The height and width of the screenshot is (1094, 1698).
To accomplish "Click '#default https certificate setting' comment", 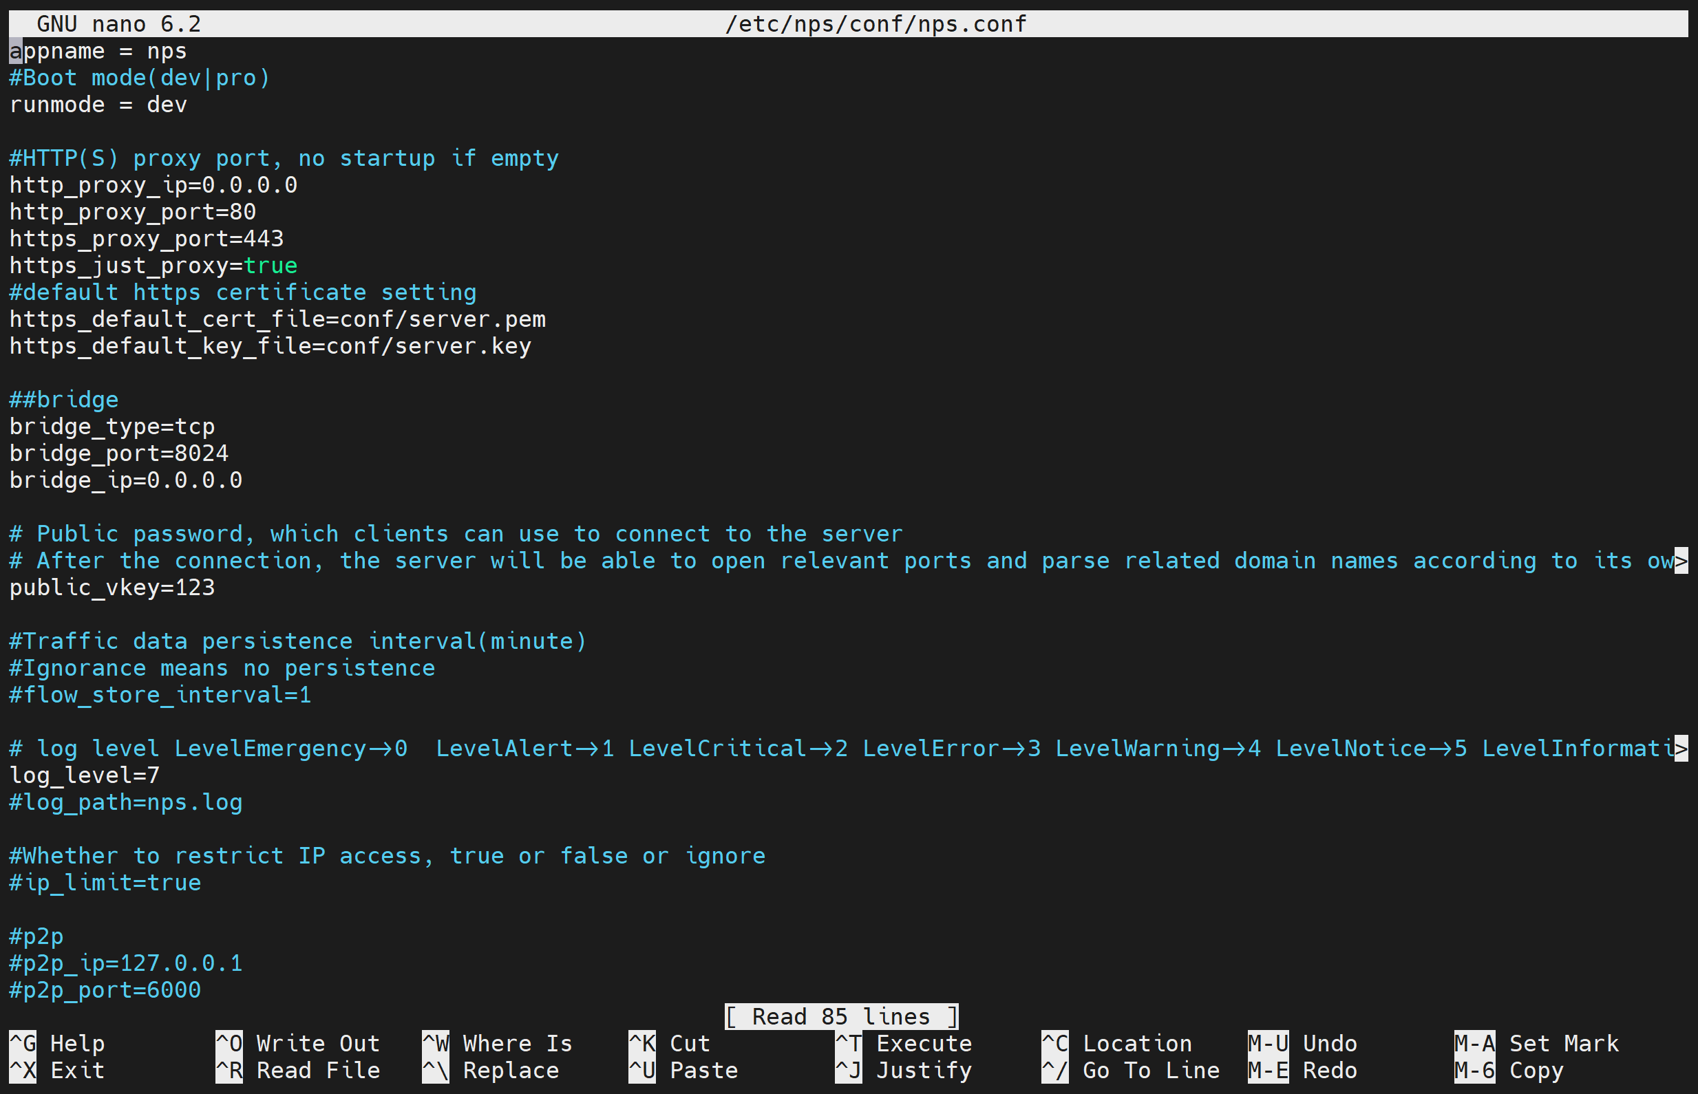I will 243,292.
